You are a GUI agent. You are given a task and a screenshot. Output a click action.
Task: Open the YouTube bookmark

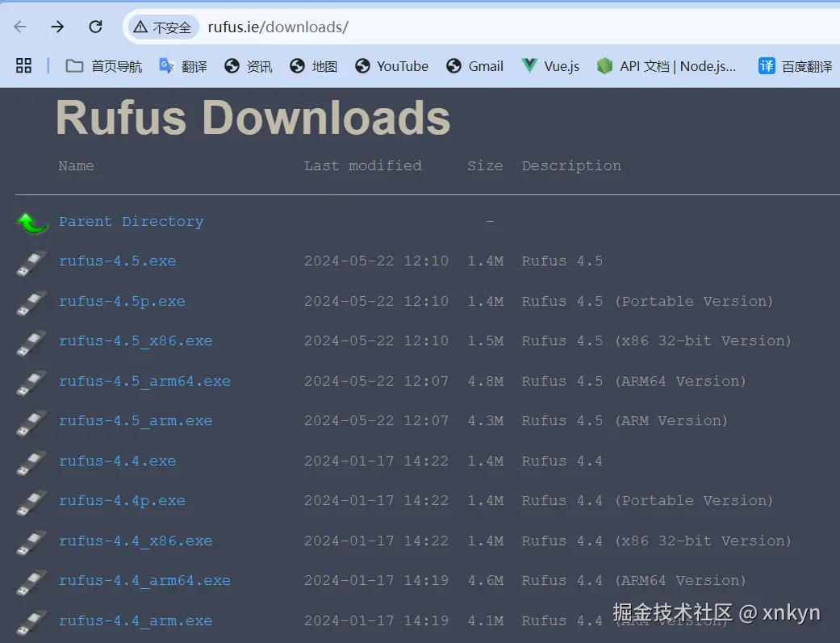(x=391, y=66)
